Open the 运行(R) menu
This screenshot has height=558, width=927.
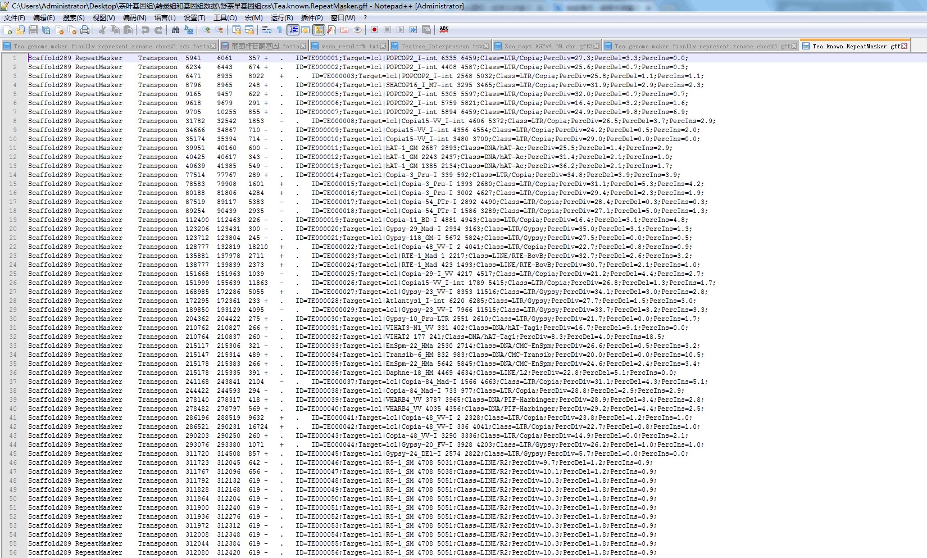tap(282, 18)
